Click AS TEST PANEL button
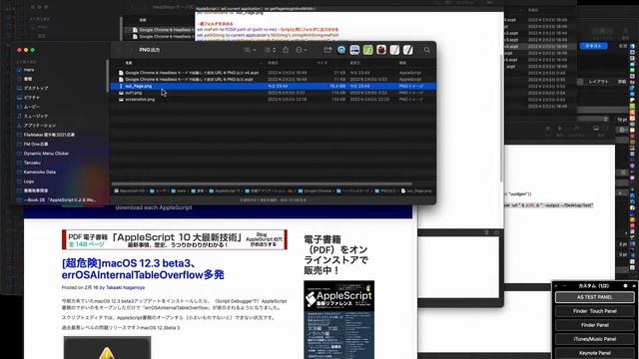639x359 pixels. pos(595,297)
